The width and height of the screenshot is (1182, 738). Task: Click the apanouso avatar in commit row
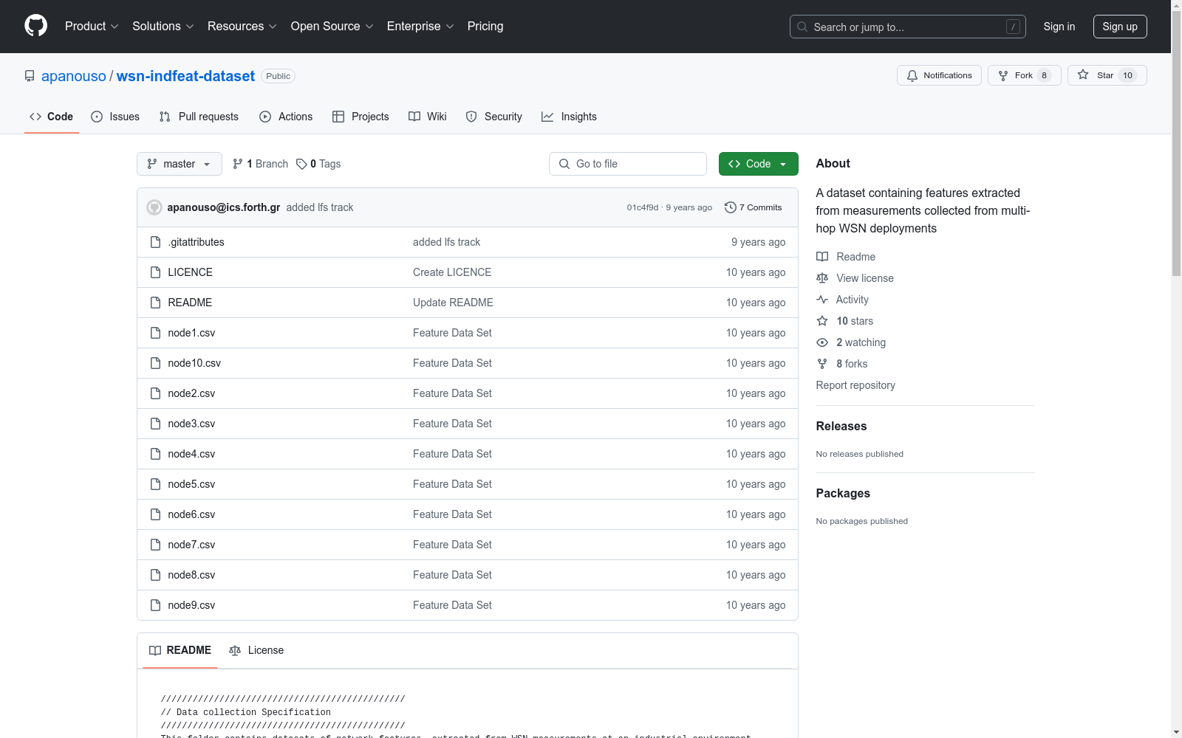tap(154, 207)
